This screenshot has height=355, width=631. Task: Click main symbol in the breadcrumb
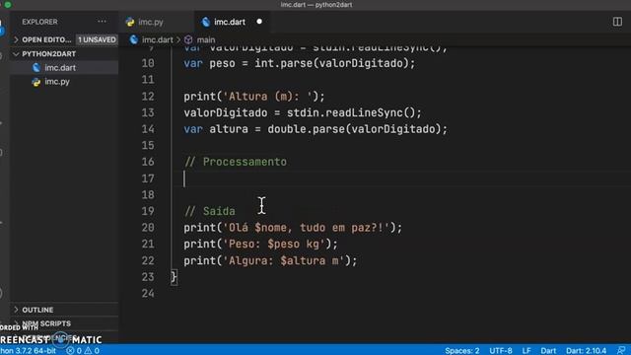(x=206, y=39)
